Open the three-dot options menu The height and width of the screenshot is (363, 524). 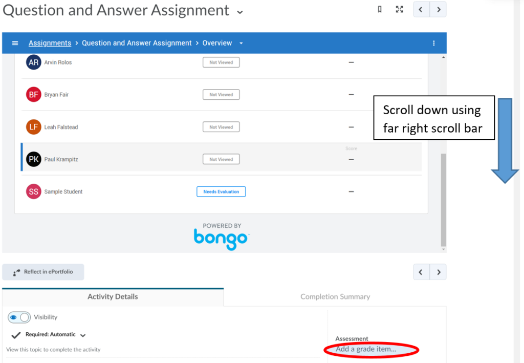[x=434, y=43]
